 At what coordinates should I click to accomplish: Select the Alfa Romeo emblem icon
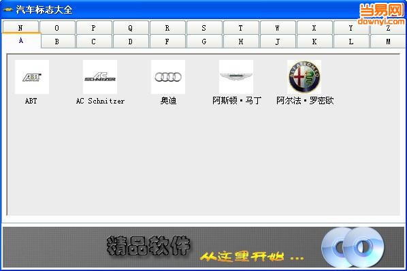(304, 77)
